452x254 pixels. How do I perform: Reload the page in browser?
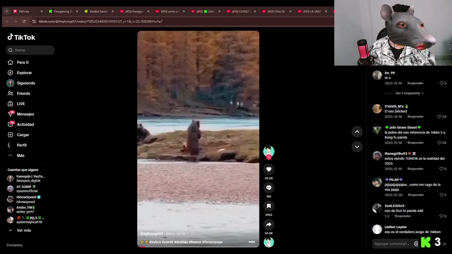click(x=24, y=22)
